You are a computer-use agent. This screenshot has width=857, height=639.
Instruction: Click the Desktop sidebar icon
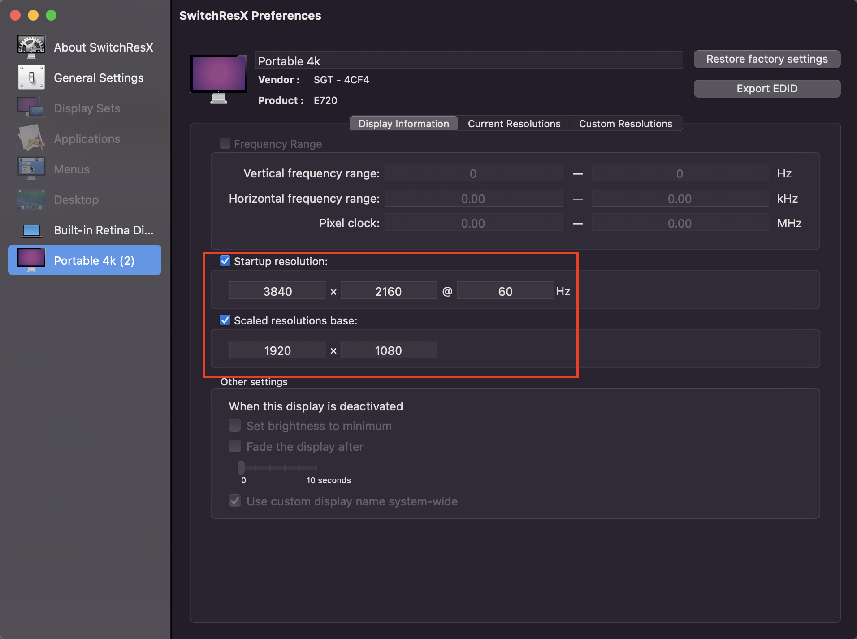(x=31, y=199)
